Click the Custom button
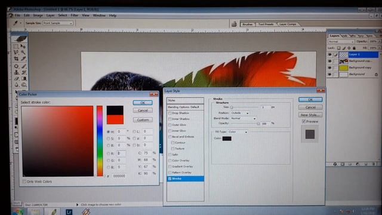This screenshot has height=215, width=382. coord(143,120)
